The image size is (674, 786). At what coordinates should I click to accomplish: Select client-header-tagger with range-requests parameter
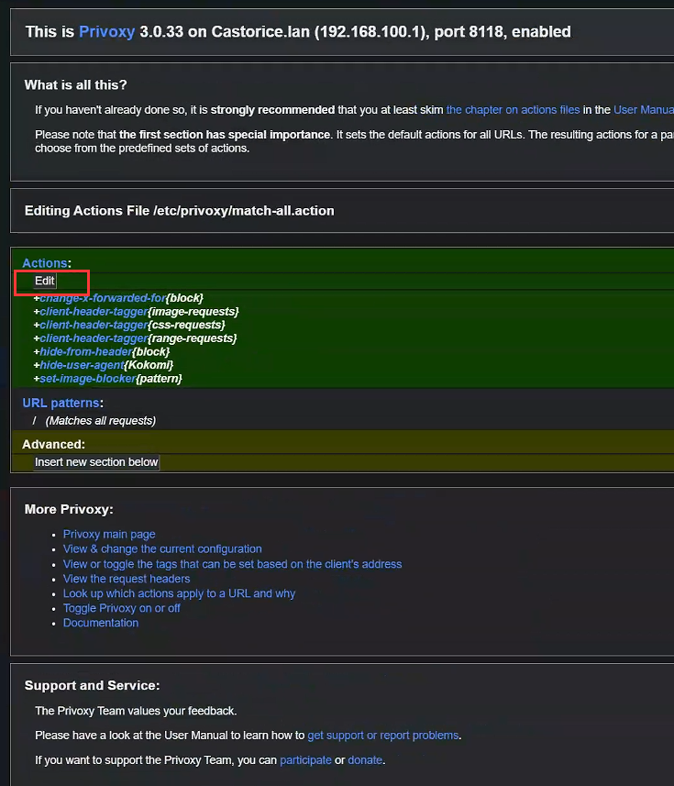(x=93, y=338)
